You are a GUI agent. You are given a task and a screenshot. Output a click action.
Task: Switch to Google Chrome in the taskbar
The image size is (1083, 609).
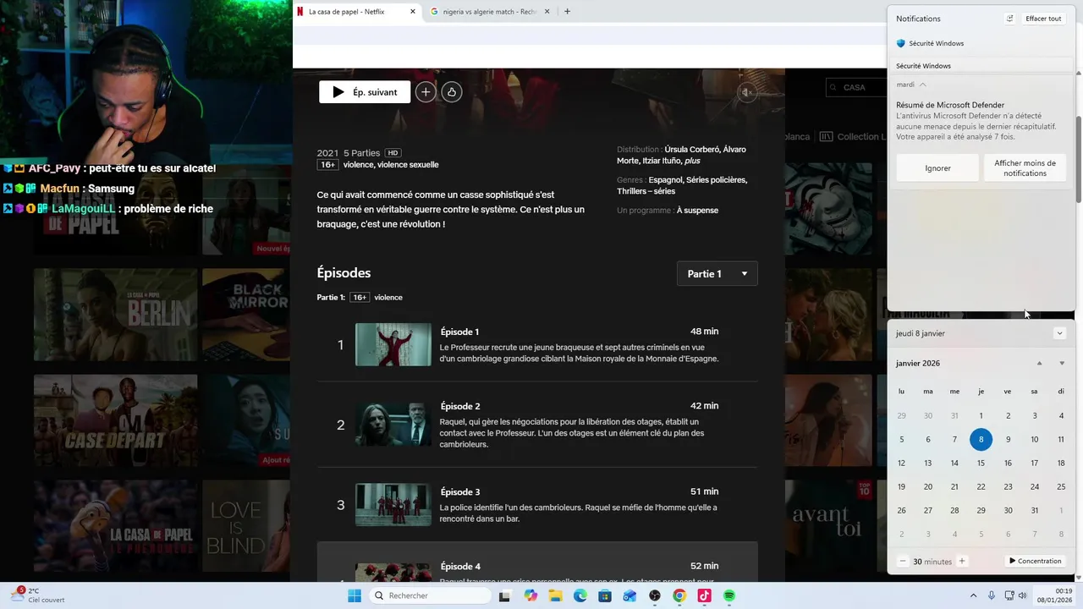(679, 596)
